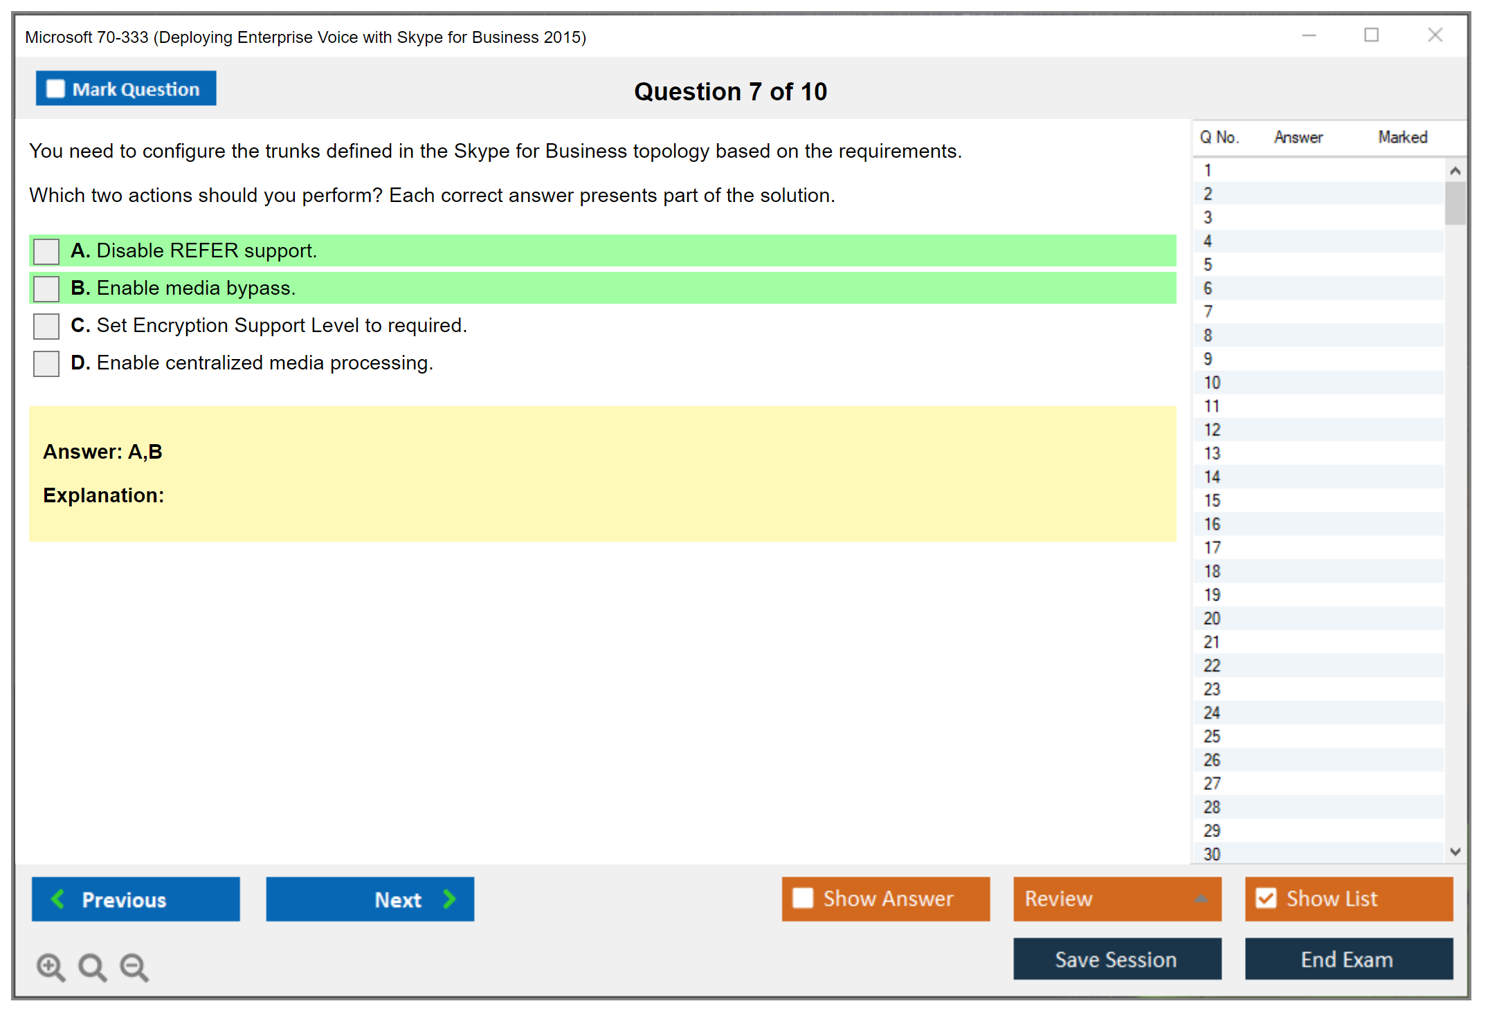Check option A Disable REFER support
This screenshot has height=1017, width=1488.
pos(46,251)
